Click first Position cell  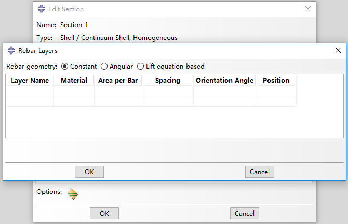point(276,91)
